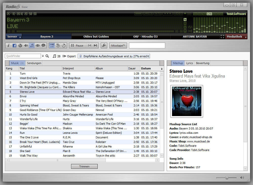The image size is (253, 185).
Task: Switch to the Sendungen tab
Action: pyautogui.click(x=34, y=63)
